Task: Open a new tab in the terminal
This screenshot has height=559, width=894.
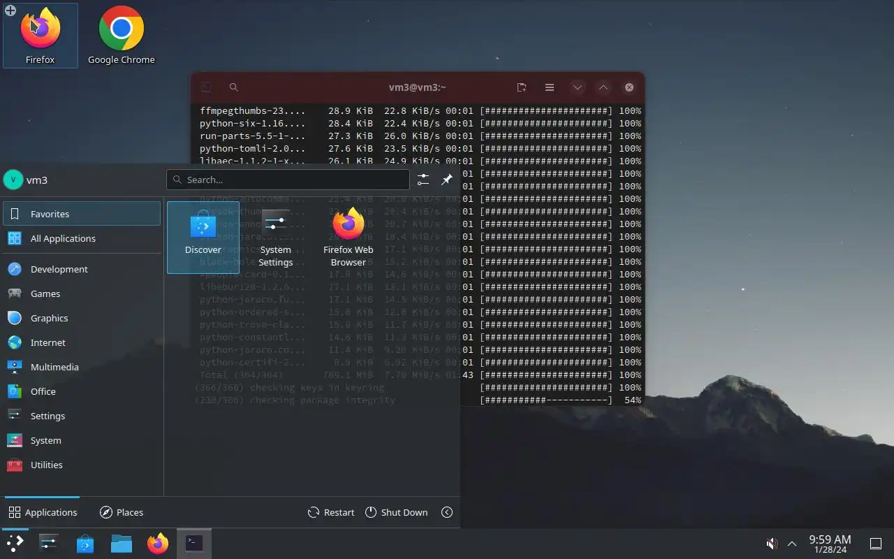Action: pyautogui.click(x=522, y=87)
